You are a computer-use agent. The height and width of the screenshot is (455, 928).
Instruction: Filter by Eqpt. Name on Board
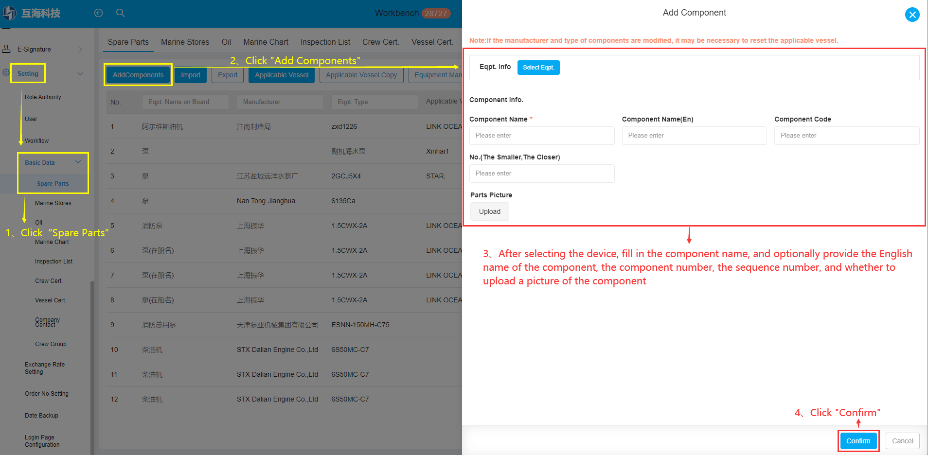pos(185,102)
